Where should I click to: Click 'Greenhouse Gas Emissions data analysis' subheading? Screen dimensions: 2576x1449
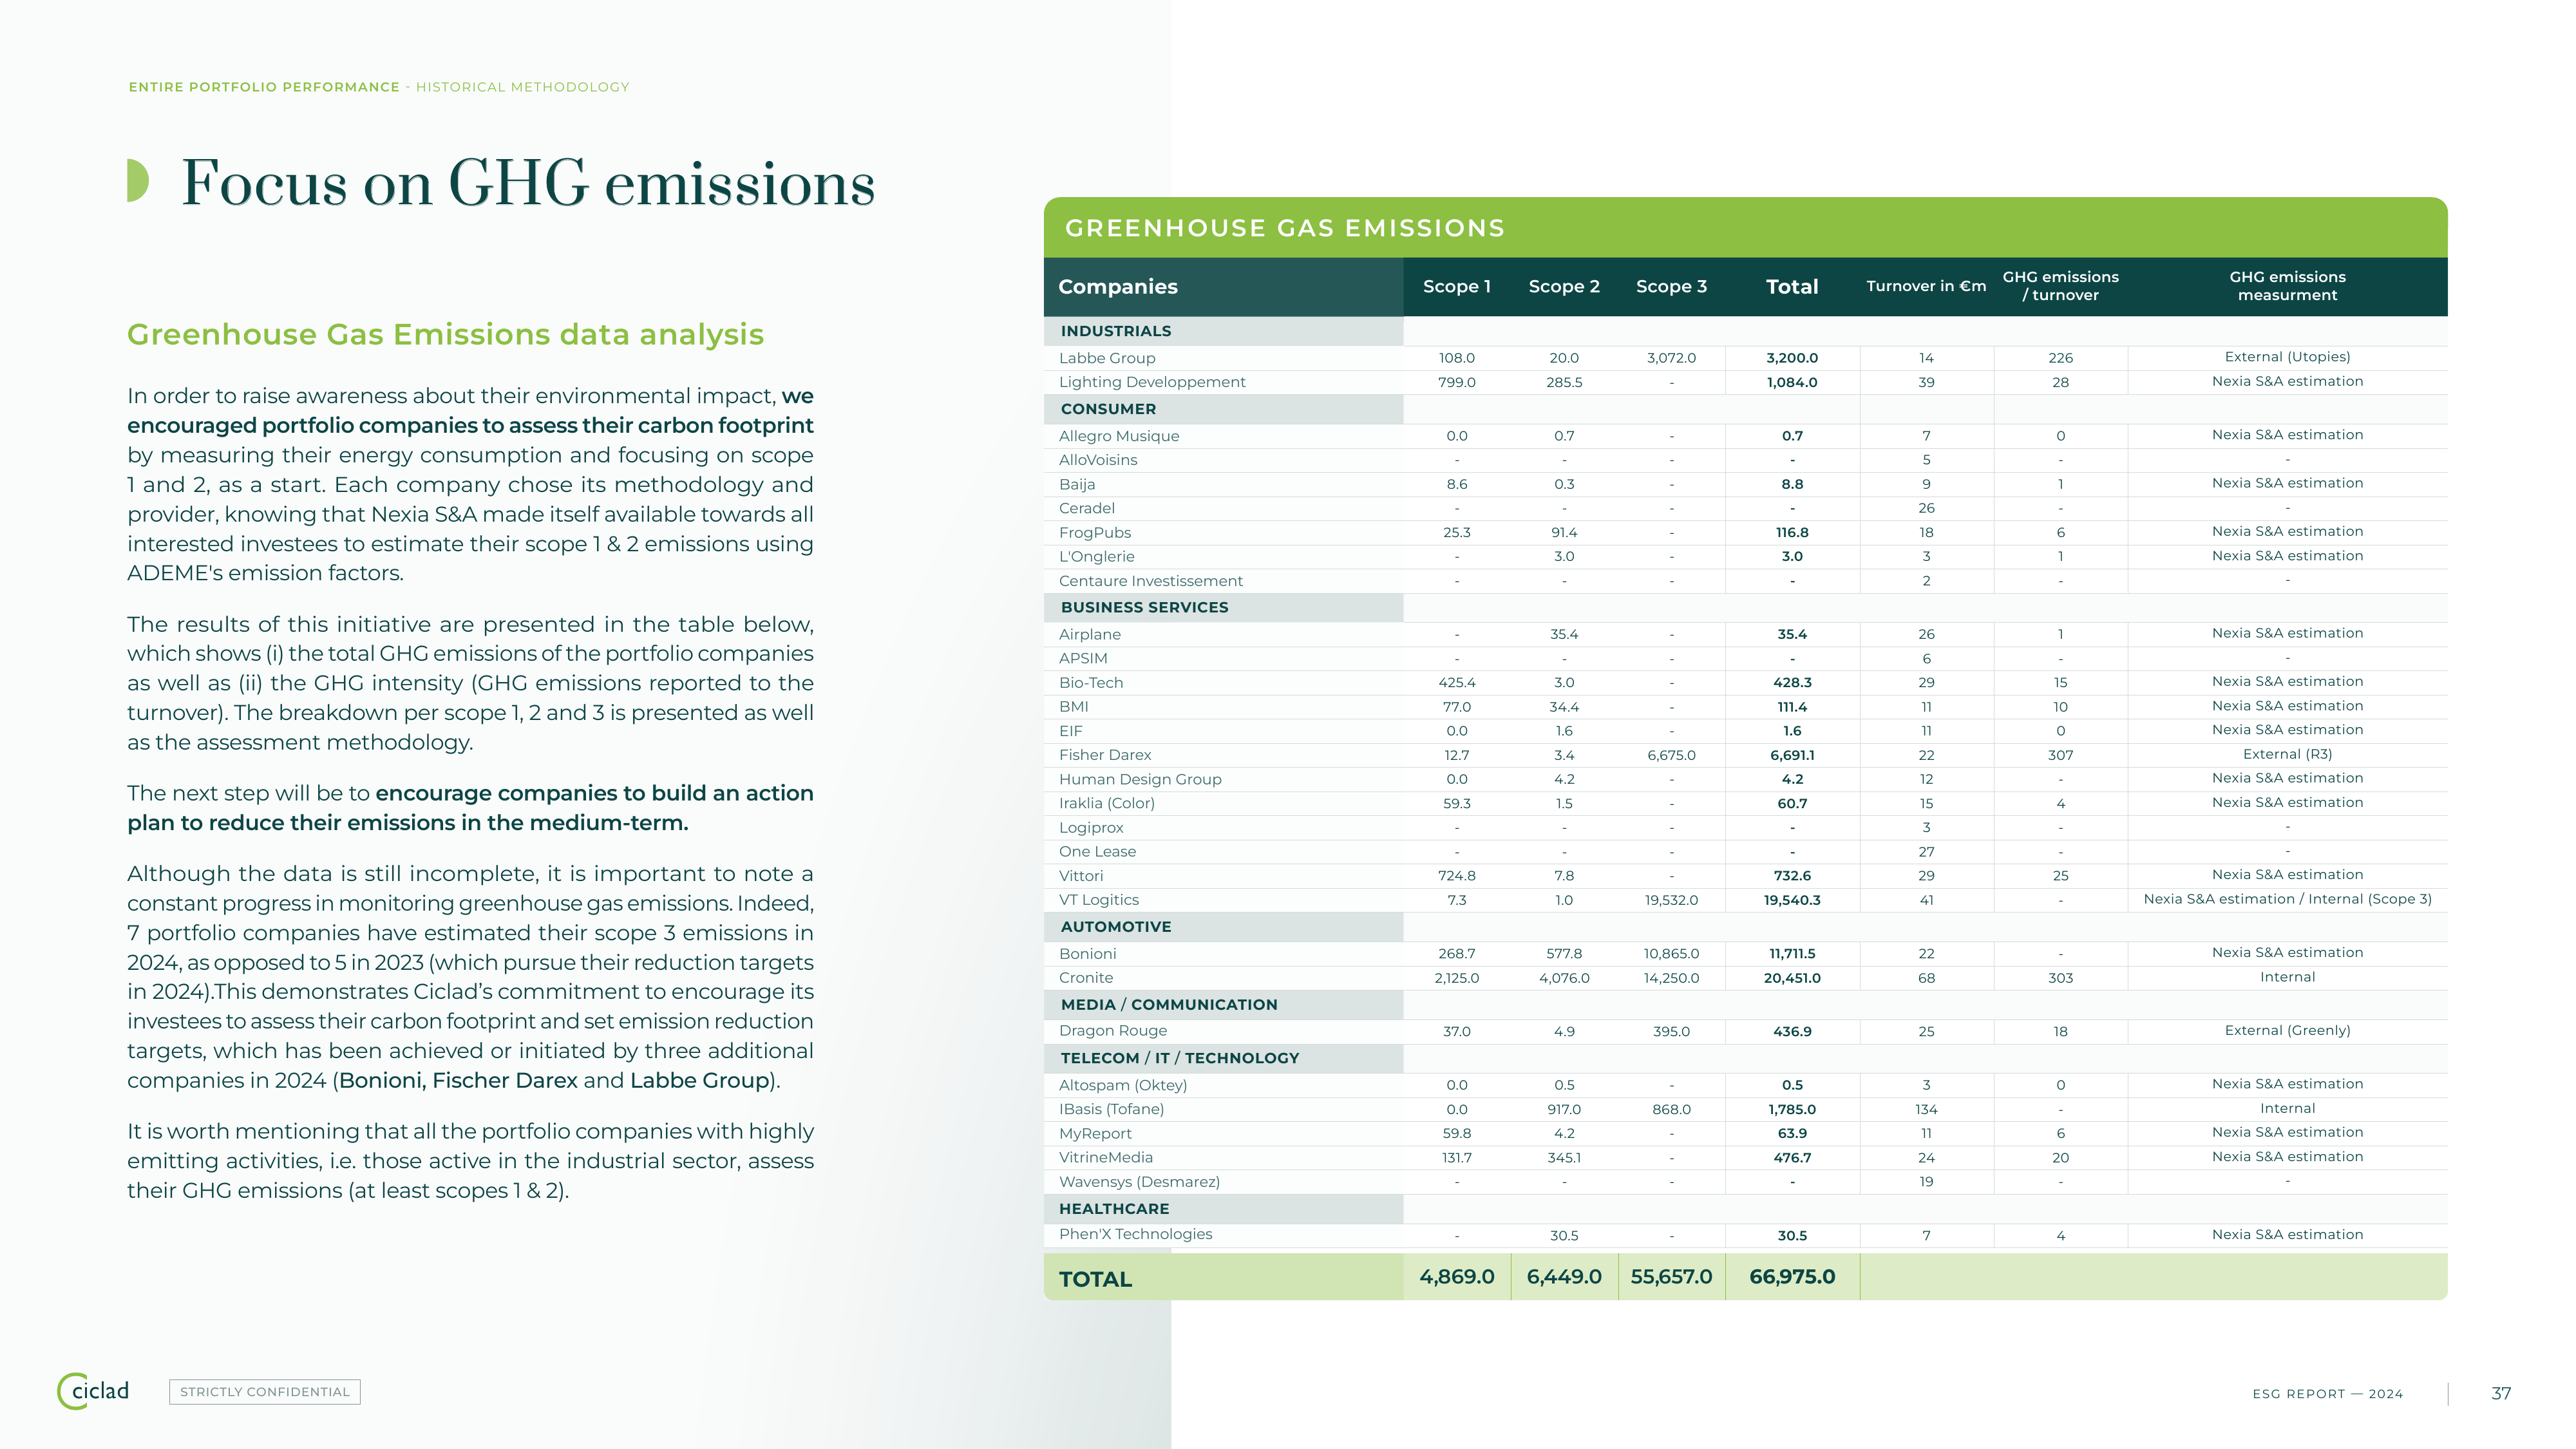click(x=445, y=334)
